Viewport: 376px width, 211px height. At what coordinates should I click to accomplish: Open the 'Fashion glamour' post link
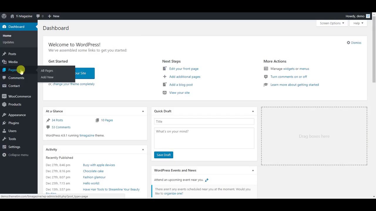click(x=94, y=177)
